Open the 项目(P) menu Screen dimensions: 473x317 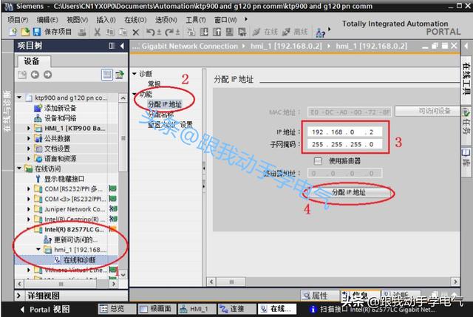click(18, 20)
